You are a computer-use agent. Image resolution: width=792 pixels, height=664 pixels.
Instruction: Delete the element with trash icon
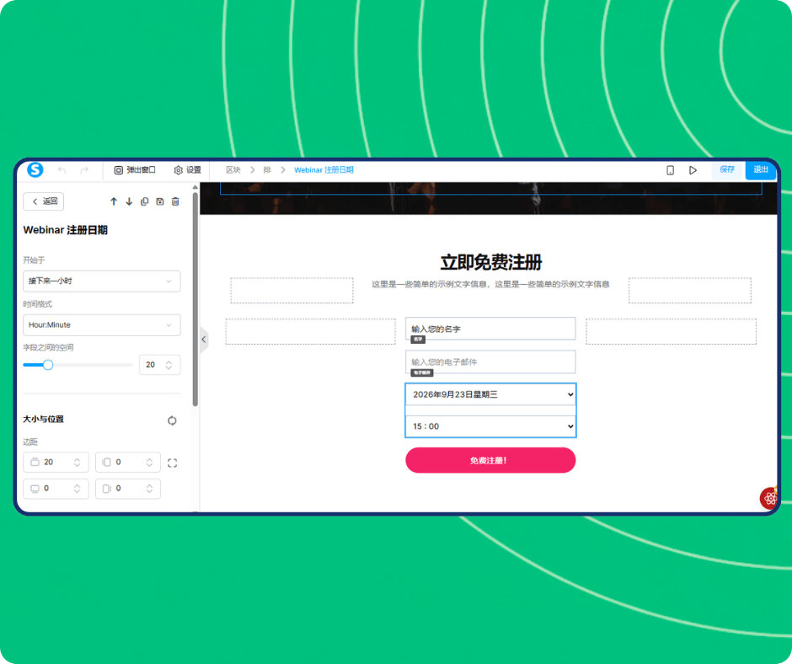point(175,201)
